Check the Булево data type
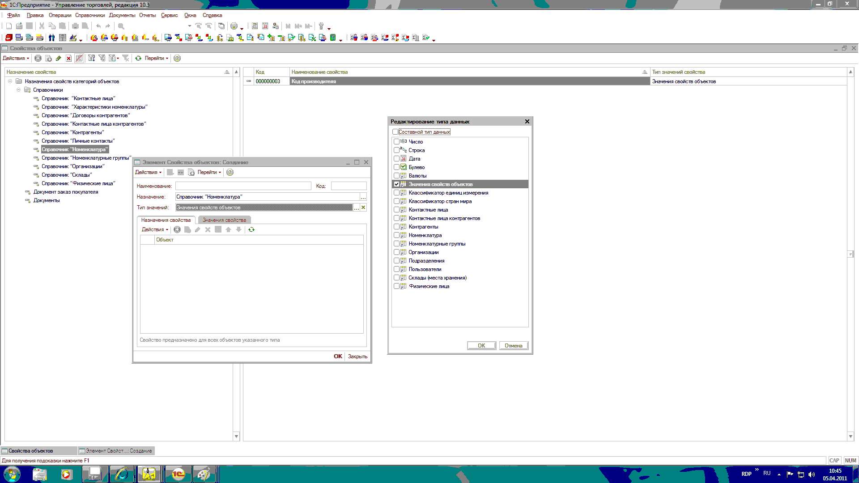This screenshot has height=483, width=859. coord(396,167)
